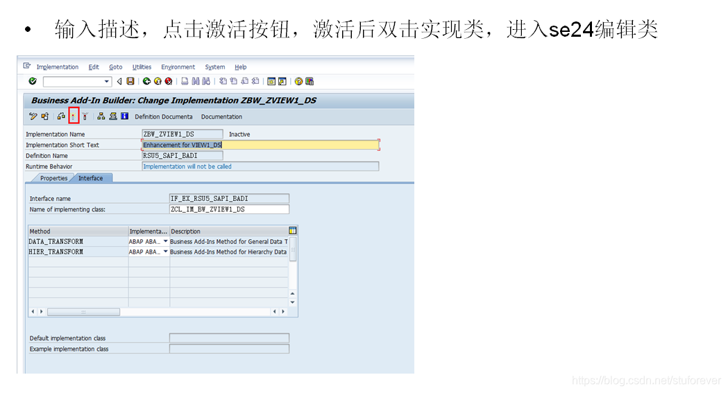Click the Runtime Behavior field
The height and width of the screenshot is (393, 728).
coord(260,166)
